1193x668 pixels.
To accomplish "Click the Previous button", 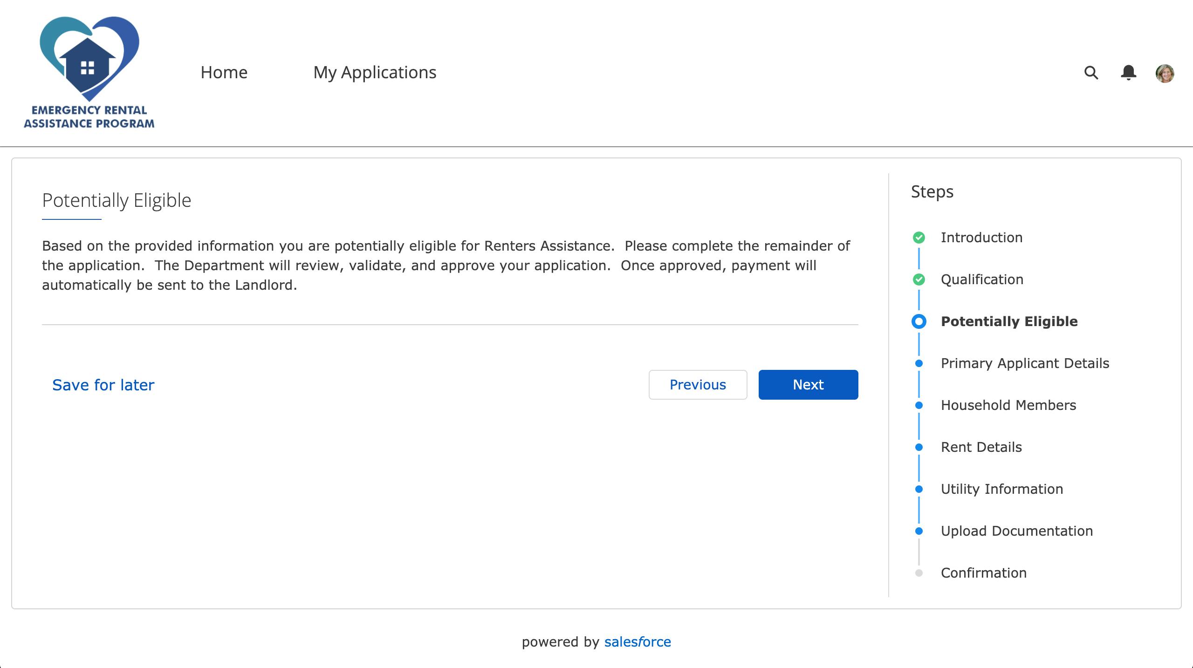I will [698, 385].
